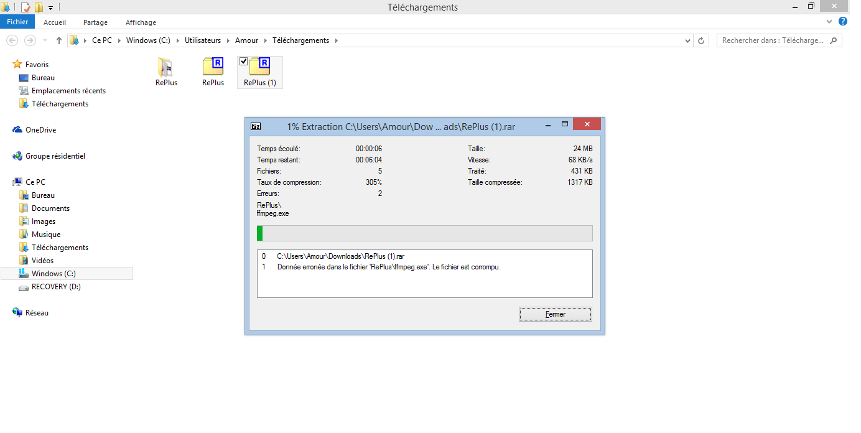Open the recent locations dropdown arrow
This screenshot has width=861, height=433.
tap(45, 40)
